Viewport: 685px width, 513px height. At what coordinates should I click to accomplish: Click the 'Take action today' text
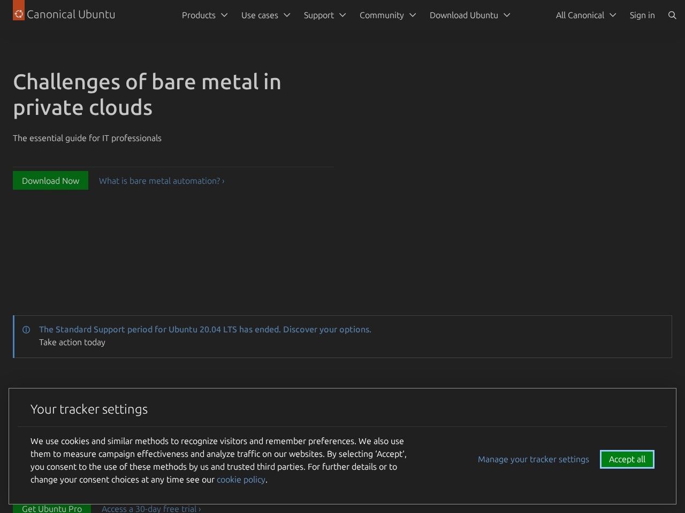(x=72, y=342)
